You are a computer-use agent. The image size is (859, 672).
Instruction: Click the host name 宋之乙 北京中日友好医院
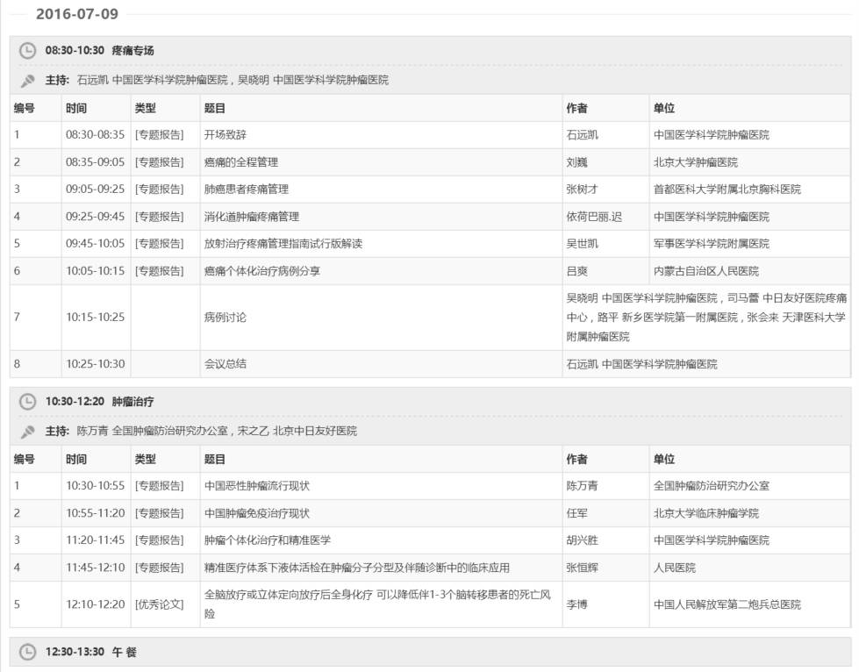point(297,431)
